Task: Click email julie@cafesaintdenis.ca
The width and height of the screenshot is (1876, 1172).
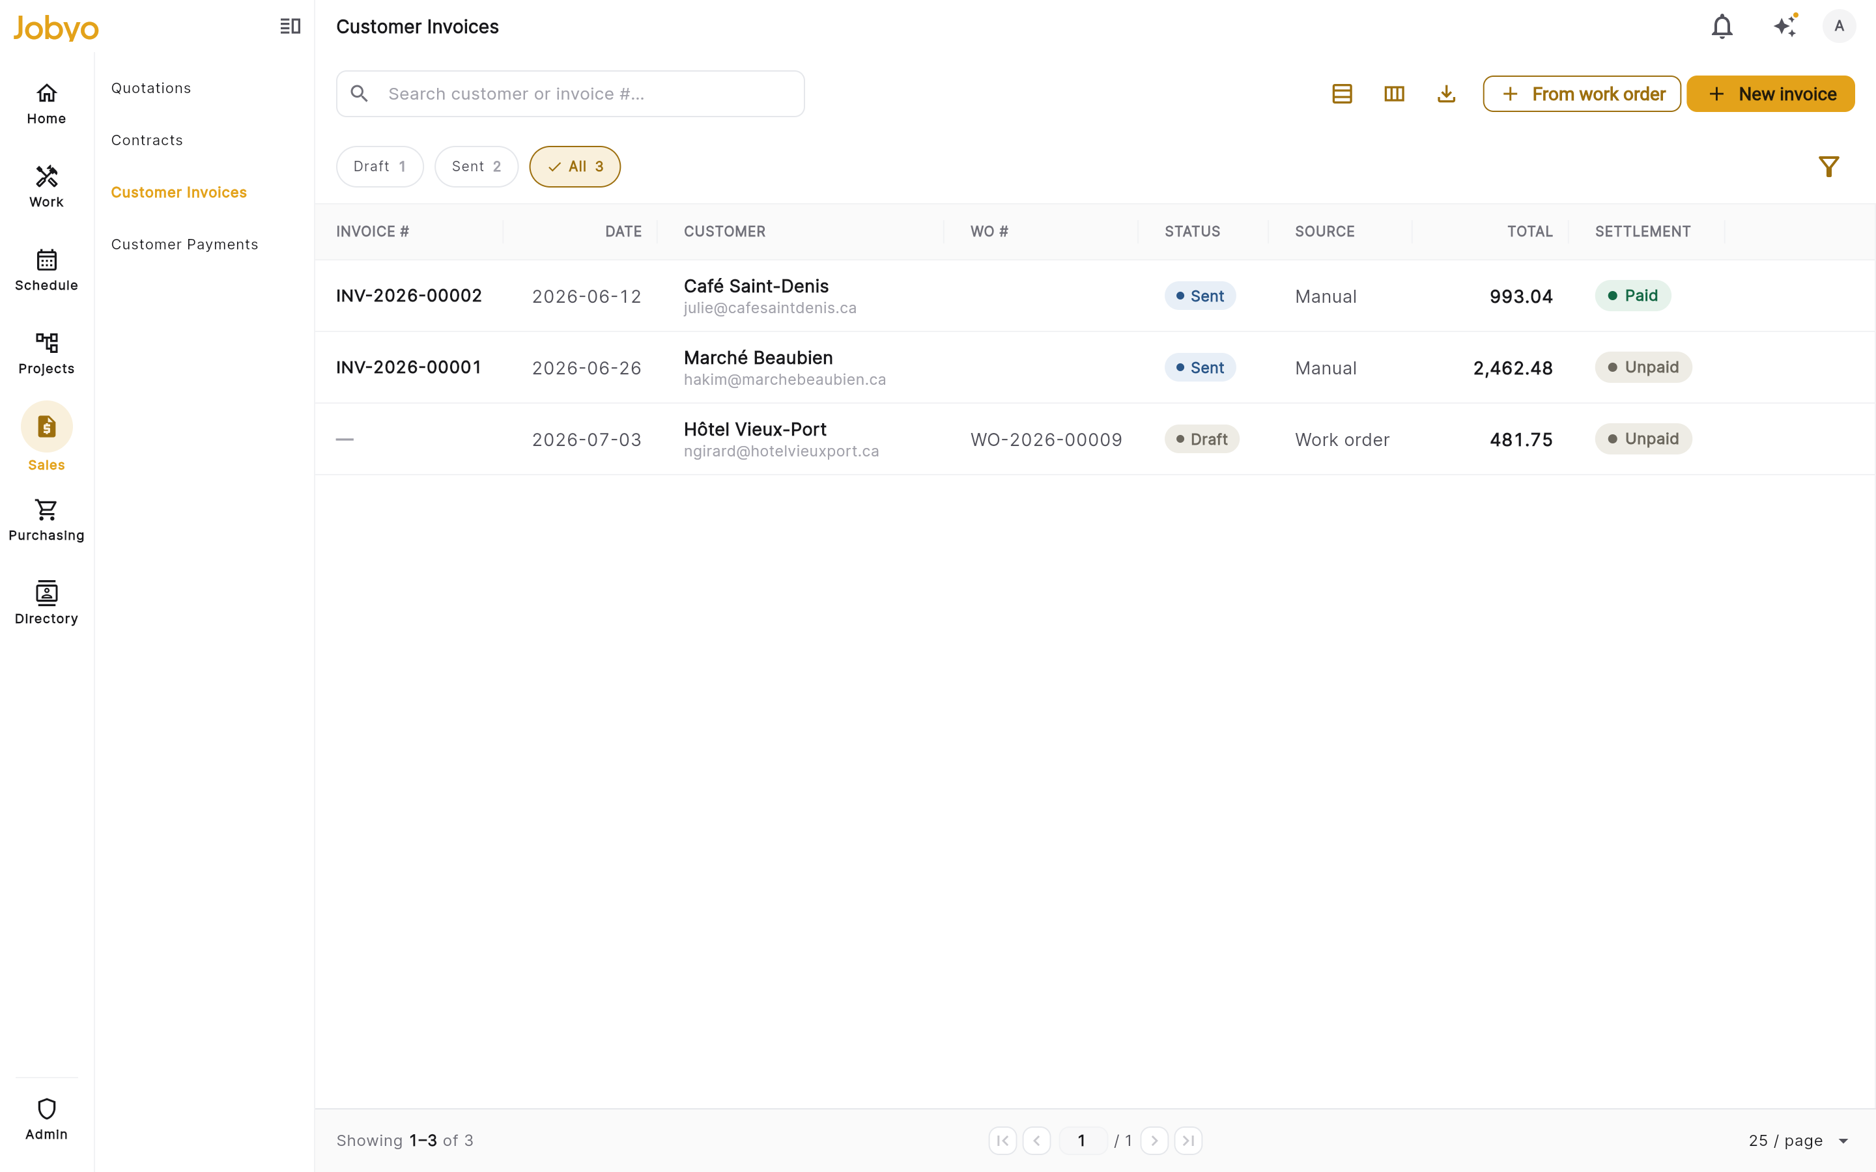Action: [x=770, y=308]
